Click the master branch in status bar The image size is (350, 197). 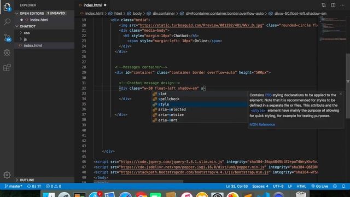pyautogui.click(x=13, y=186)
